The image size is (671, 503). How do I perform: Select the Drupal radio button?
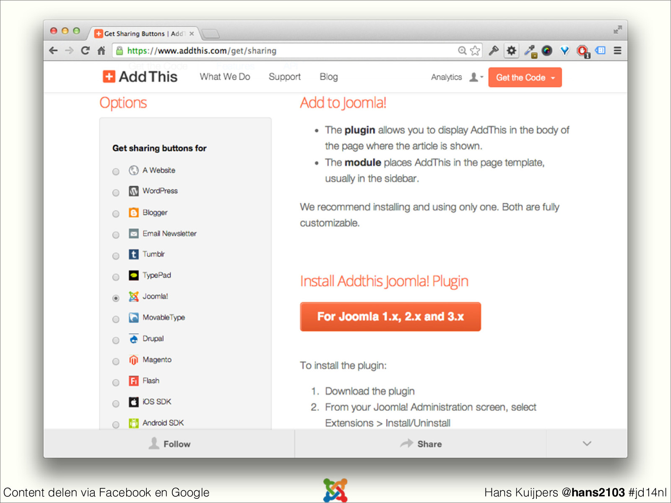coord(116,340)
